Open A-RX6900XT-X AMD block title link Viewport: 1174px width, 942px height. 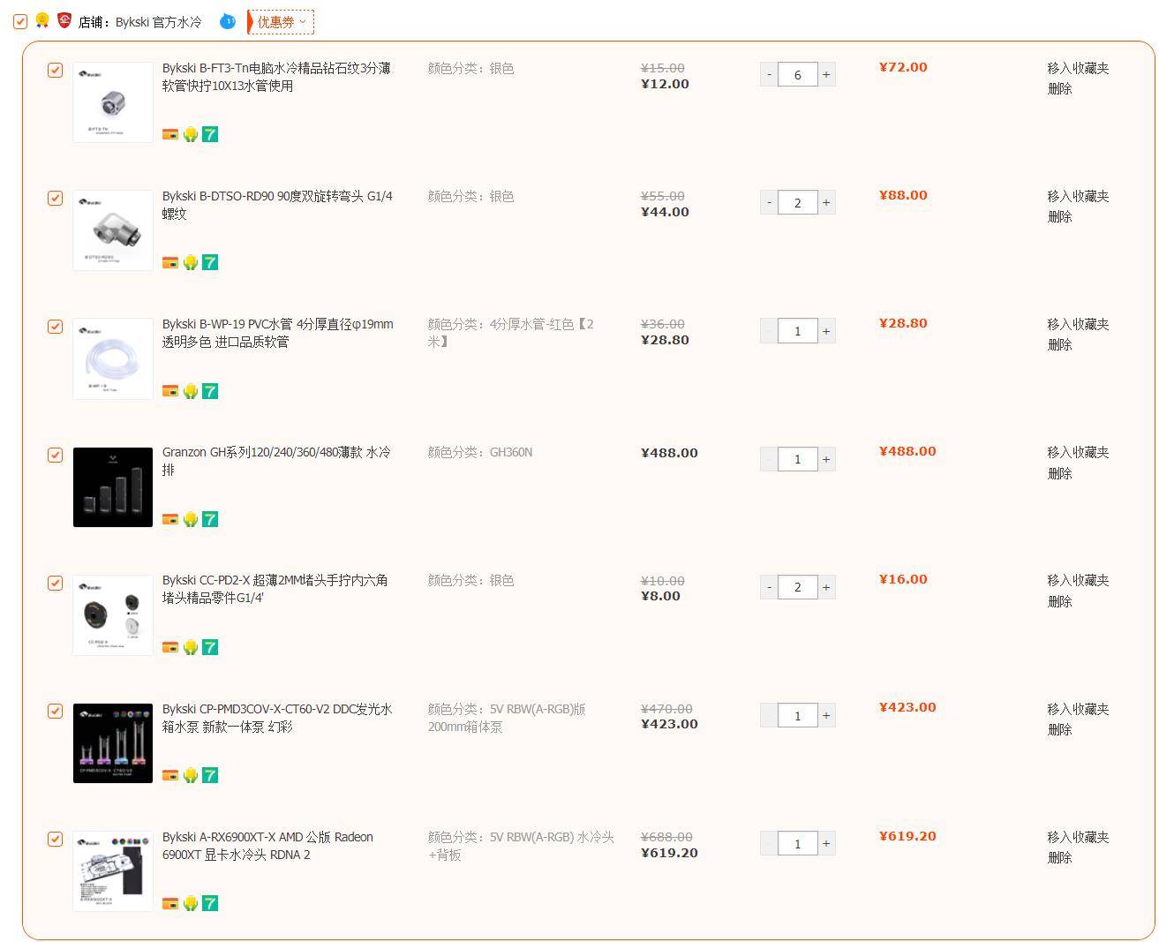(x=267, y=846)
